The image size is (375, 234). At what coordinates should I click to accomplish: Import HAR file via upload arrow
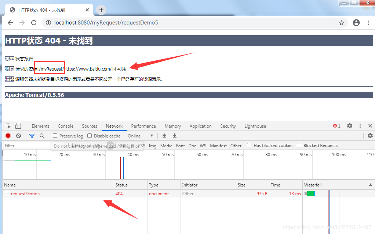point(164,136)
